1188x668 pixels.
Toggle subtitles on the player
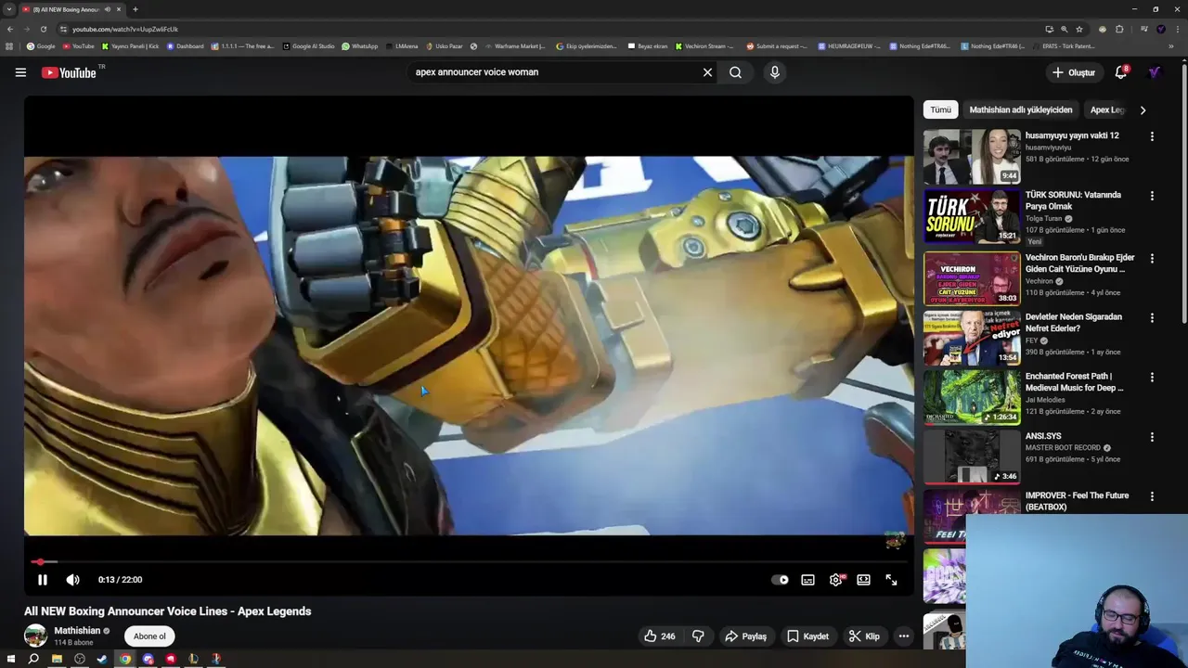808,580
